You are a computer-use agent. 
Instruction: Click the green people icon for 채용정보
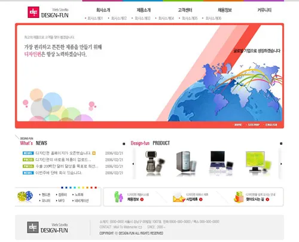[x=118, y=197]
